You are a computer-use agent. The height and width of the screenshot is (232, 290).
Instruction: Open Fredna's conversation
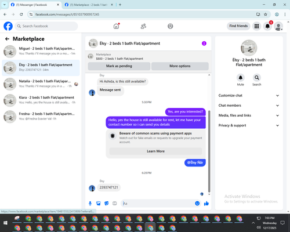tap(41, 117)
